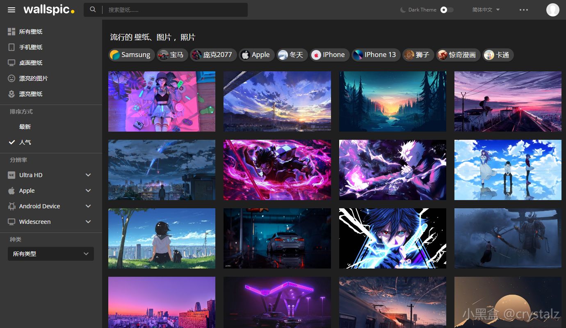Click the 分辨率 section label

[18, 160]
